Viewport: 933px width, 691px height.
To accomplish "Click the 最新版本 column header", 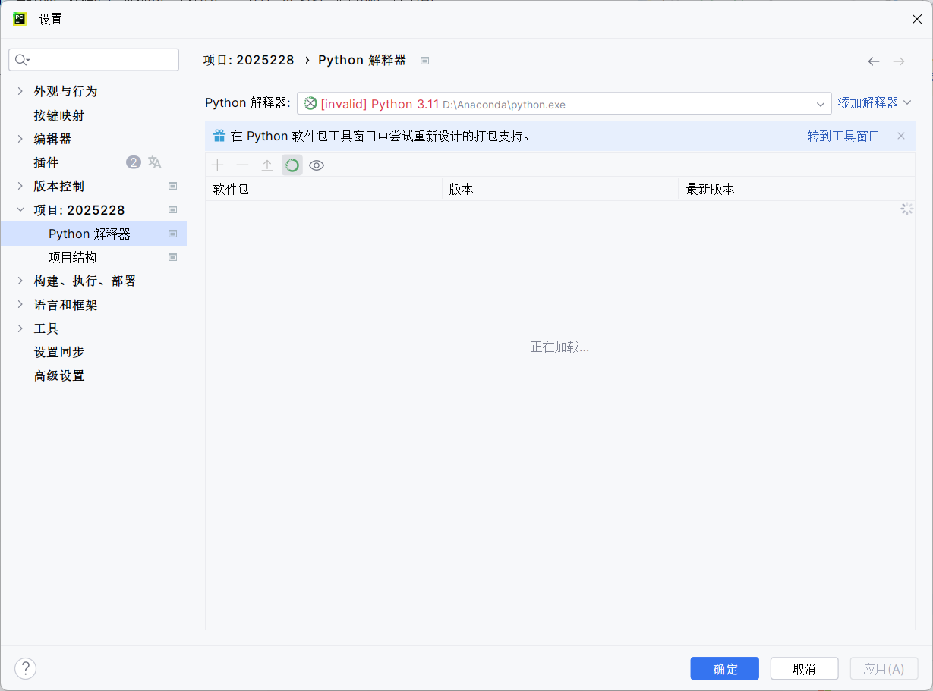I will 796,189.
